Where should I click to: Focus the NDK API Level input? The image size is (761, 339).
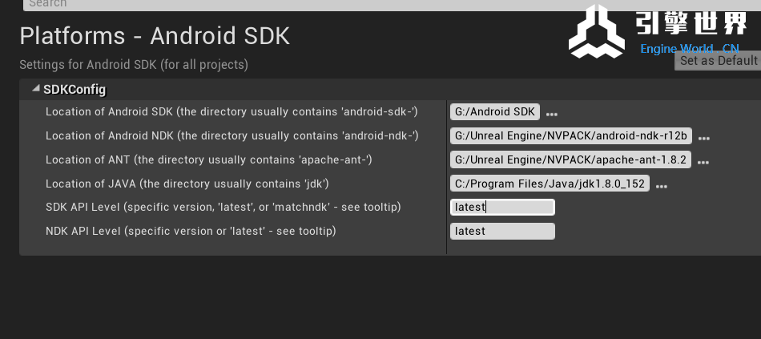pyautogui.click(x=502, y=231)
